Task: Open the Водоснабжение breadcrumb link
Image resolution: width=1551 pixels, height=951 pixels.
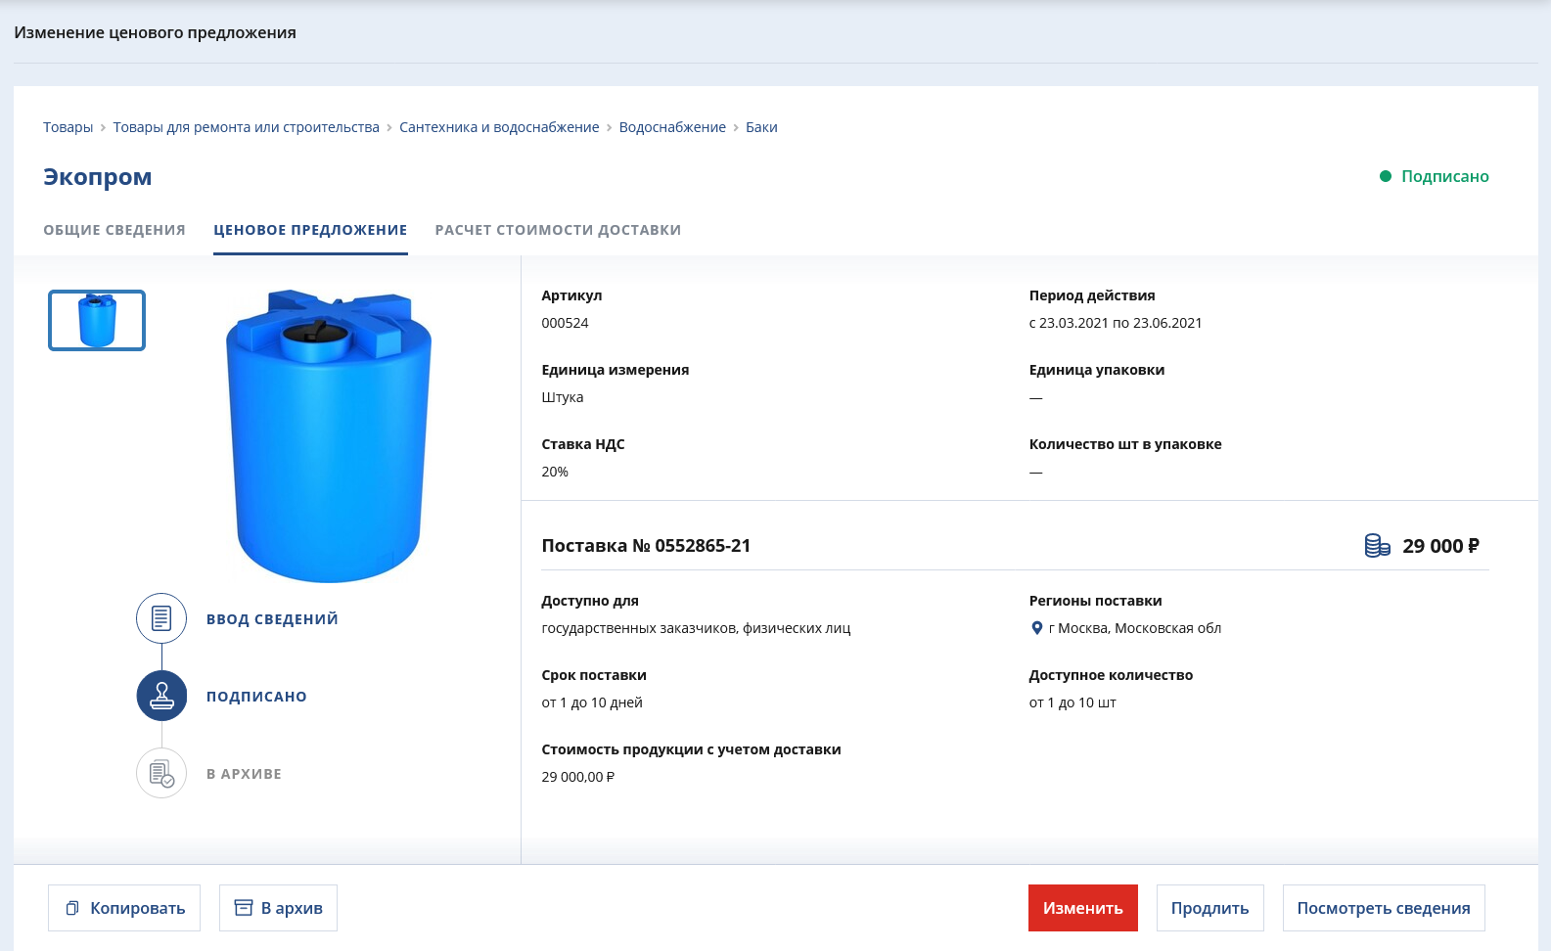Action: click(672, 127)
